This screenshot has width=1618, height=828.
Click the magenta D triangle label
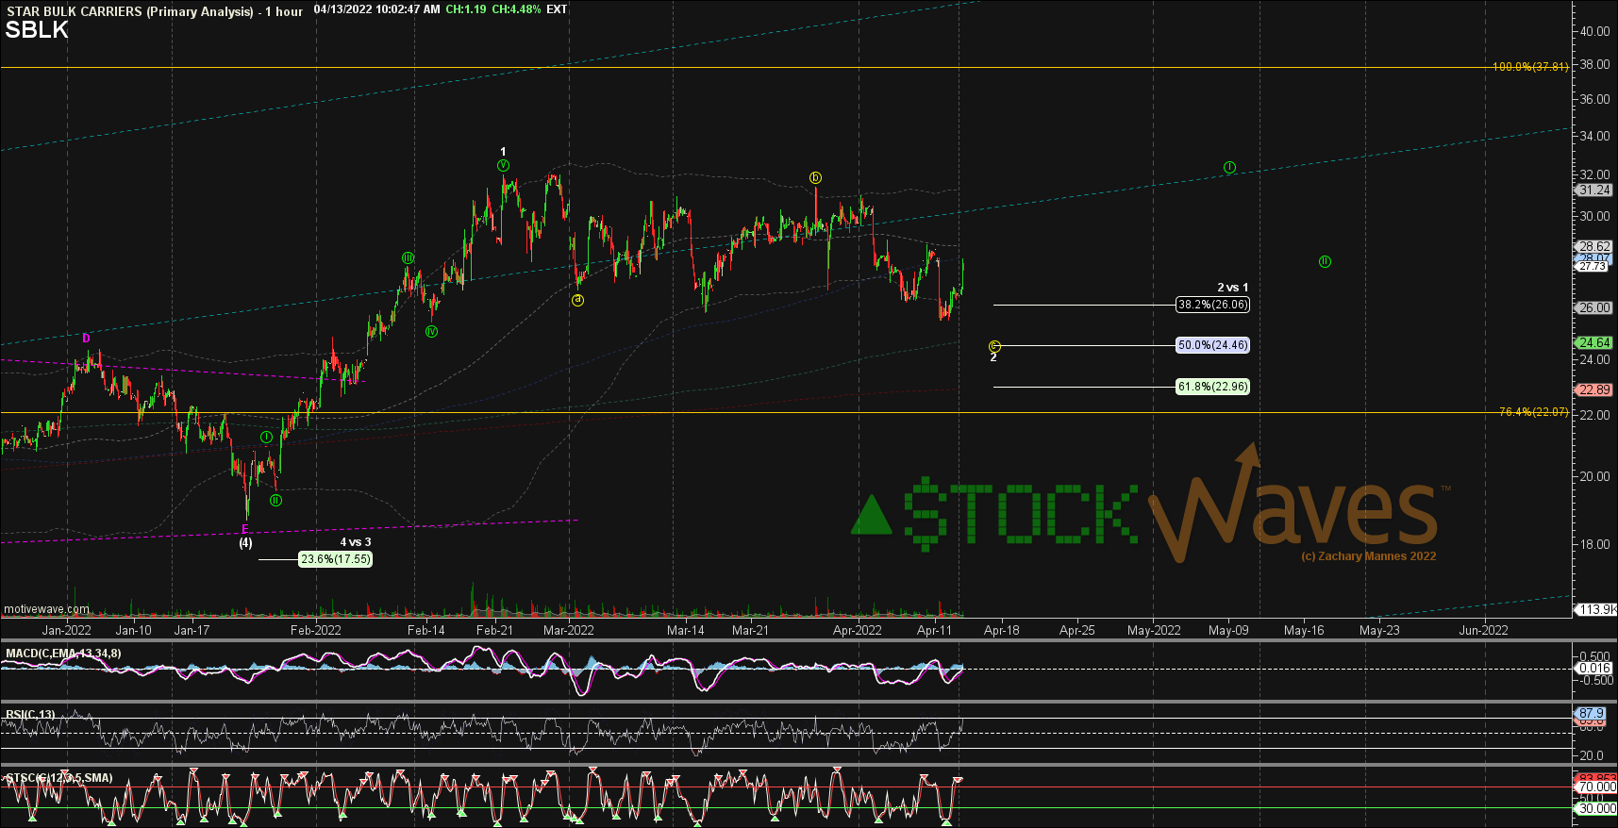[86, 338]
